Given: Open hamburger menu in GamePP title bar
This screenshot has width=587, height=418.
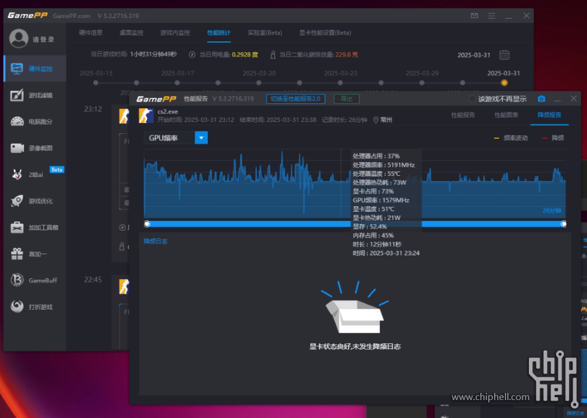Looking at the screenshot, I should click(492, 16).
